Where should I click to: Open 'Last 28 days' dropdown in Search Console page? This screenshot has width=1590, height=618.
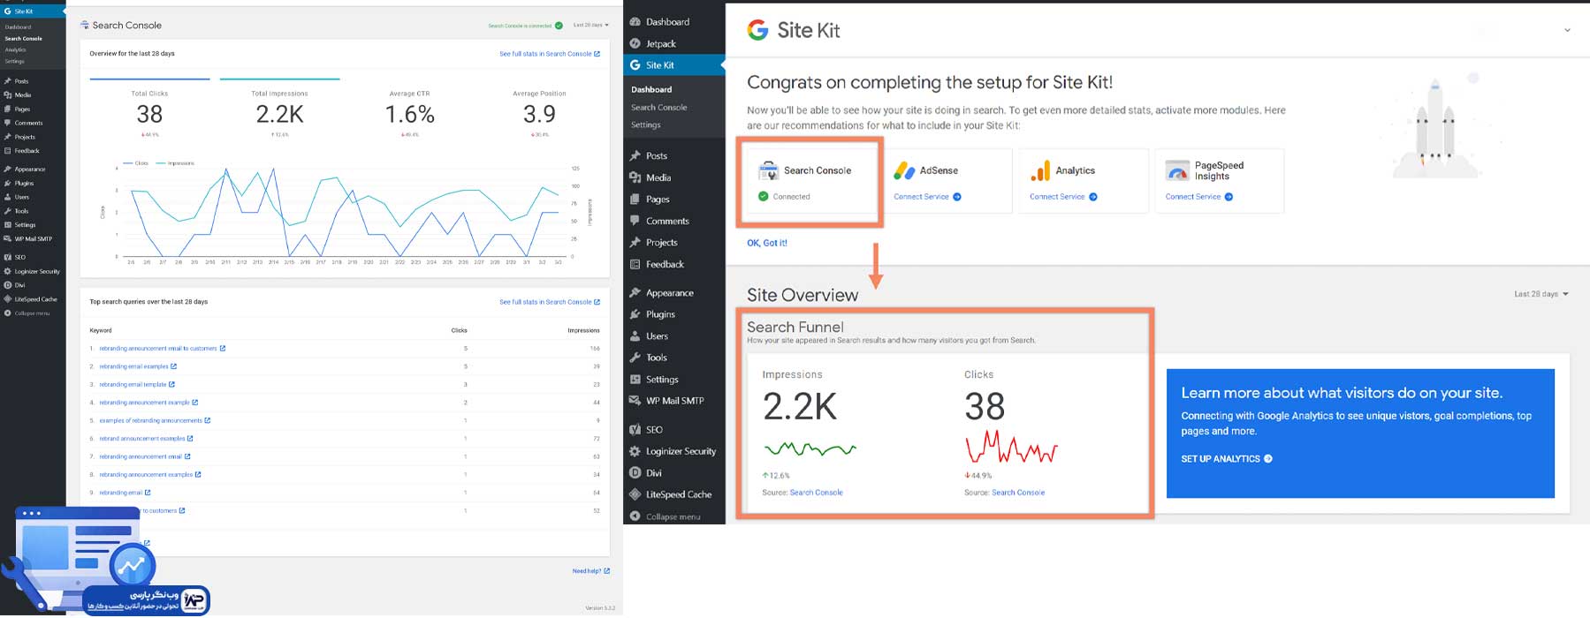[x=590, y=25]
